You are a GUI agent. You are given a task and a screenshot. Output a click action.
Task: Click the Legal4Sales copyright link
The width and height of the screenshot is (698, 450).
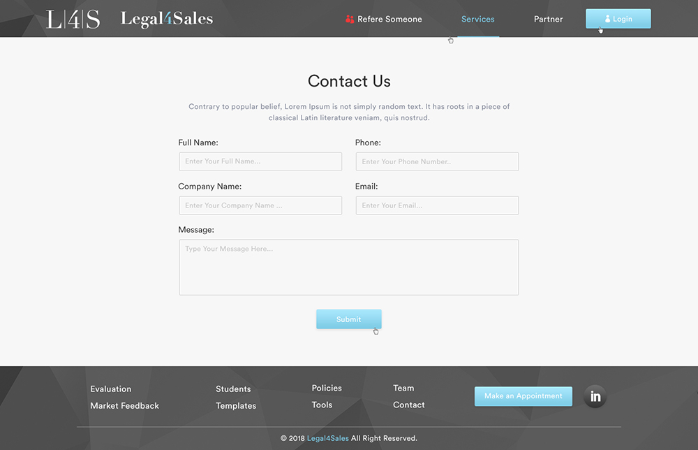[327, 438]
